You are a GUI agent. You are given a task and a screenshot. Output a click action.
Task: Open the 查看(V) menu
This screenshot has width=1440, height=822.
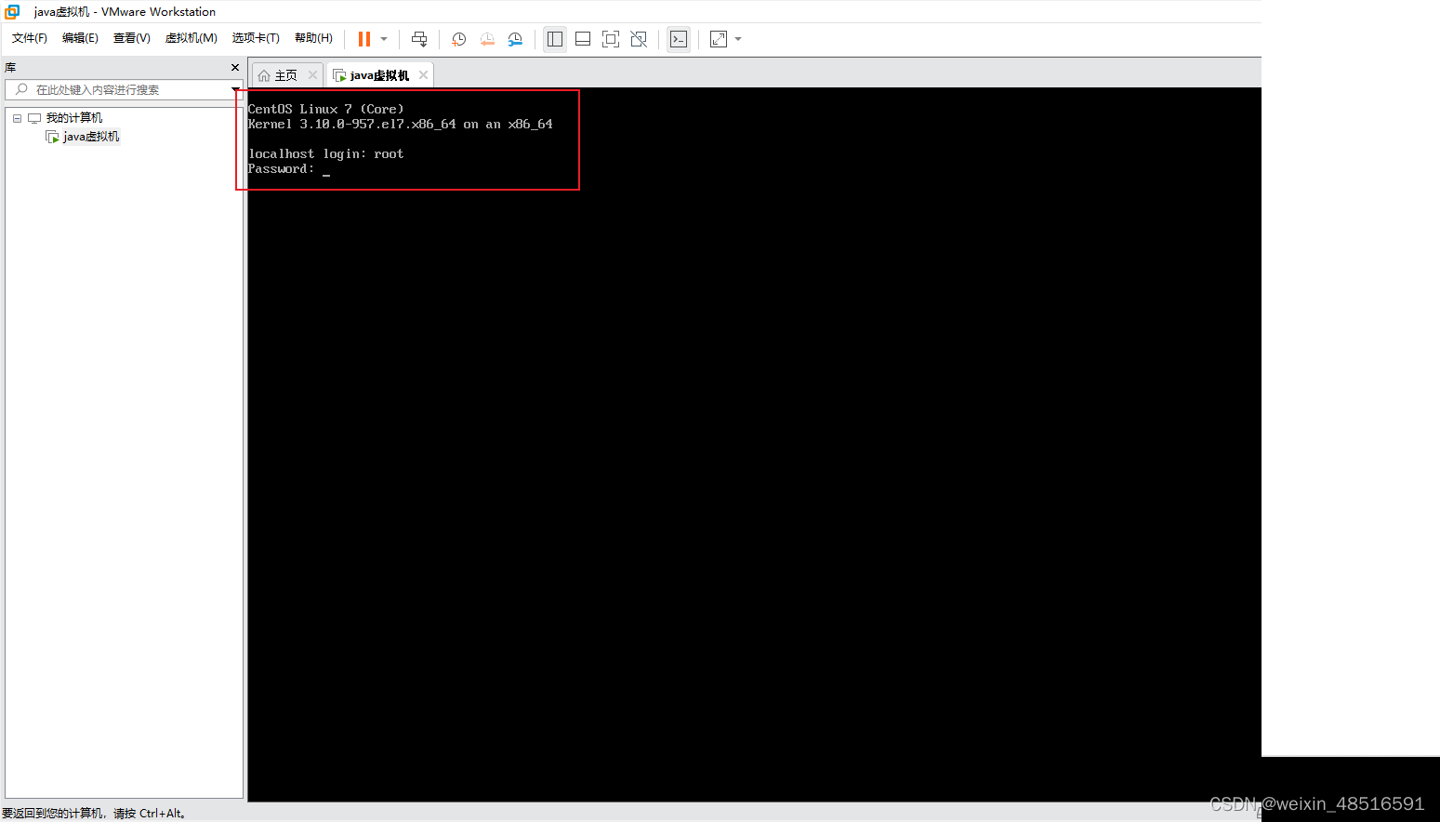click(132, 38)
